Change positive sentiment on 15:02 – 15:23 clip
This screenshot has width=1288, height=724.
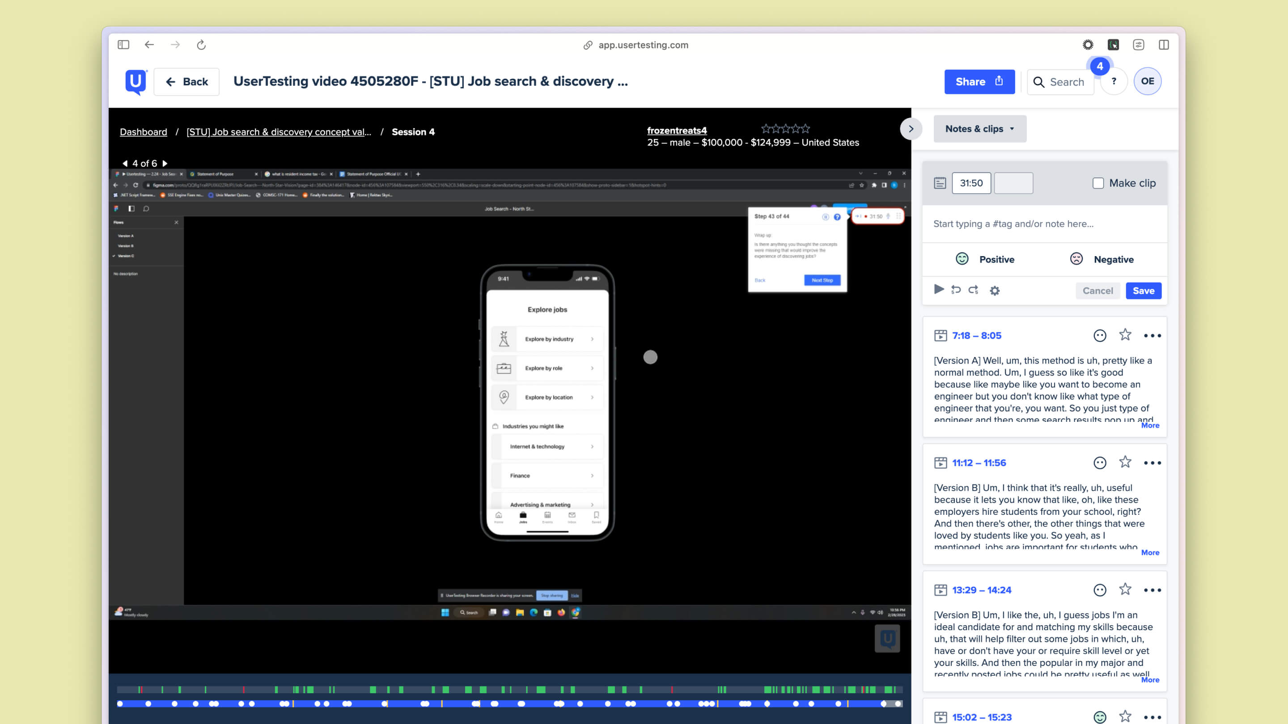tap(1100, 717)
